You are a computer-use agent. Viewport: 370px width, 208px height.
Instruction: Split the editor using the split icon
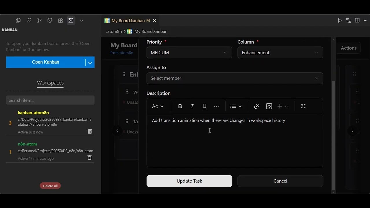tap(357, 20)
